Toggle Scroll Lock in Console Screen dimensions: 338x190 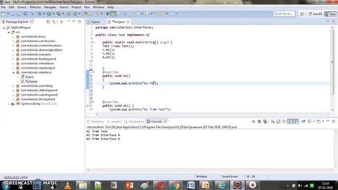278,121
